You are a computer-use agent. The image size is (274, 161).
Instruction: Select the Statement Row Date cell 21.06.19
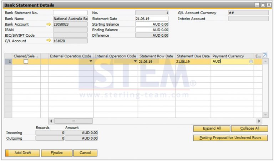click(x=157, y=62)
